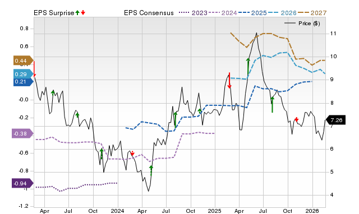Image resolution: width=359 pixels, height=214 pixels.
Task: Select the green surprise arrow near November 2023
Action: coord(102,153)
